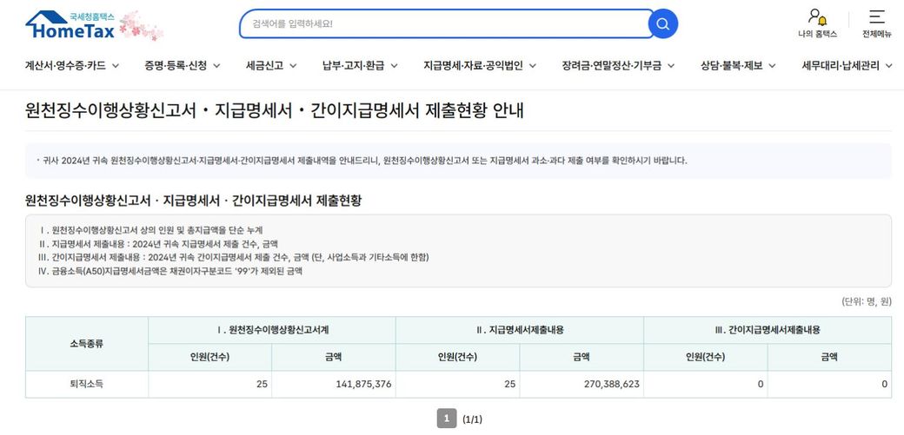The width and height of the screenshot is (904, 435).
Task: Click Ⅱ. 지급명세서제출내용 column header
Action: [x=519, y=330]
